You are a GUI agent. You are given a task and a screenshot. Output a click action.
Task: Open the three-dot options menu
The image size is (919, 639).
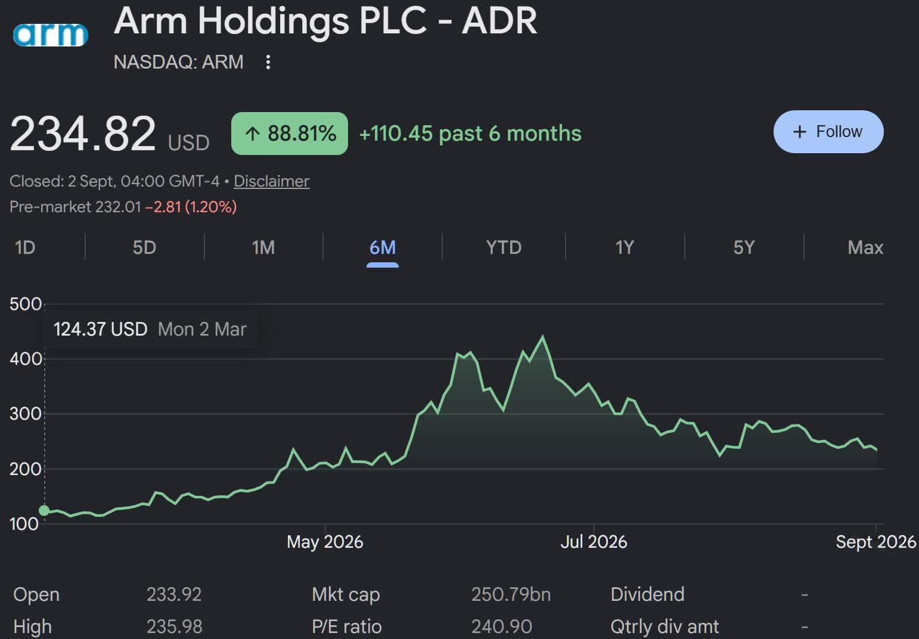(268, 62)
